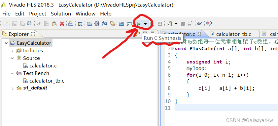Open the Window menu
278x126 pixels.
click(86, 14)
